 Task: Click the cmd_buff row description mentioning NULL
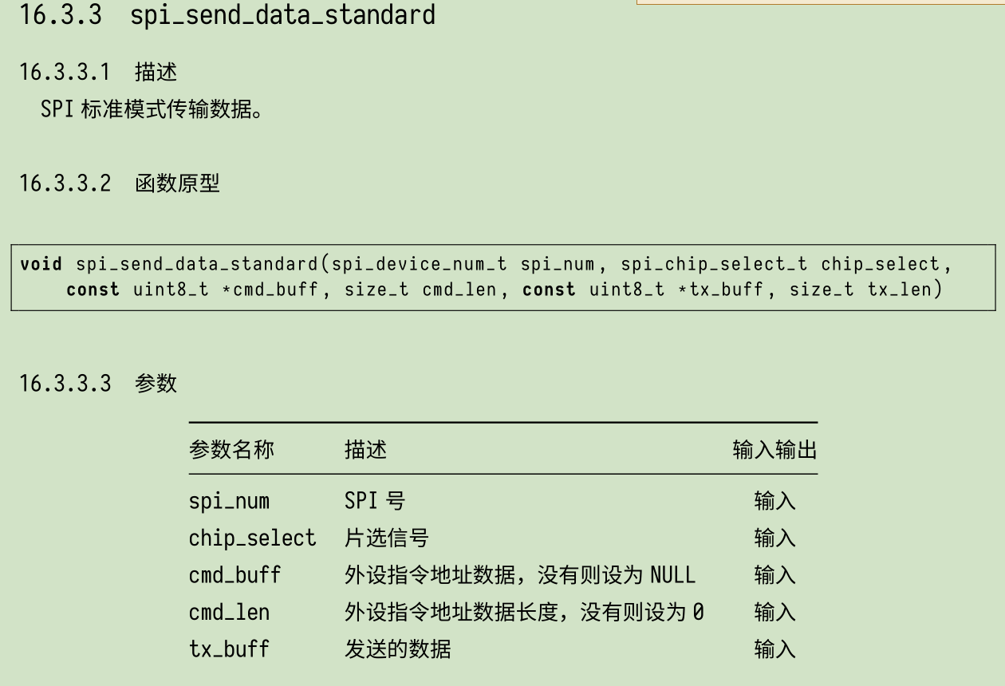click(x=519, y=575)
